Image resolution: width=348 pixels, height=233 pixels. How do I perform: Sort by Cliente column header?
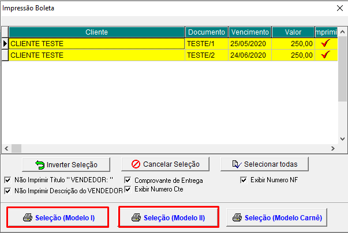click(x=96, y=32)
